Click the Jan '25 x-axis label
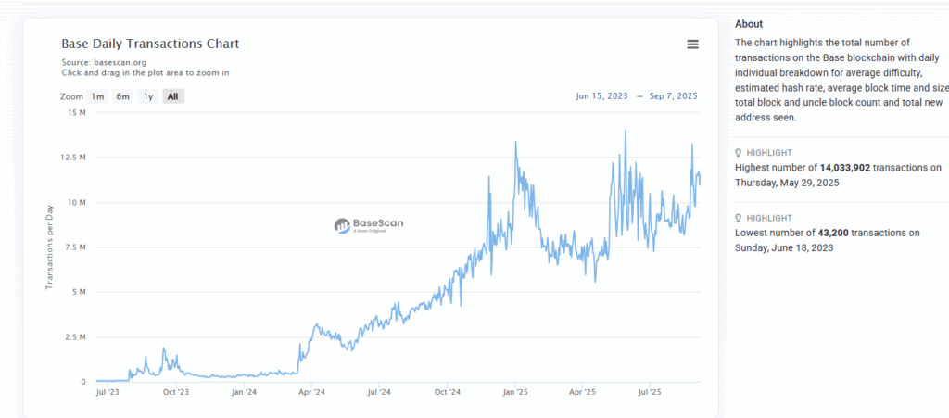 515,393
